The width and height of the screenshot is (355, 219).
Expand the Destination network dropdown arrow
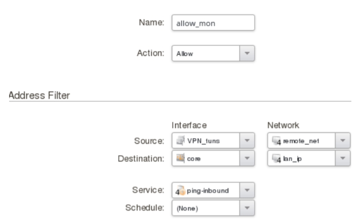tap(343, 157)
